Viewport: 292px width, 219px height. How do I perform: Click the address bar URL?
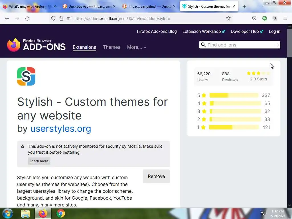click(x=122, y=19)
